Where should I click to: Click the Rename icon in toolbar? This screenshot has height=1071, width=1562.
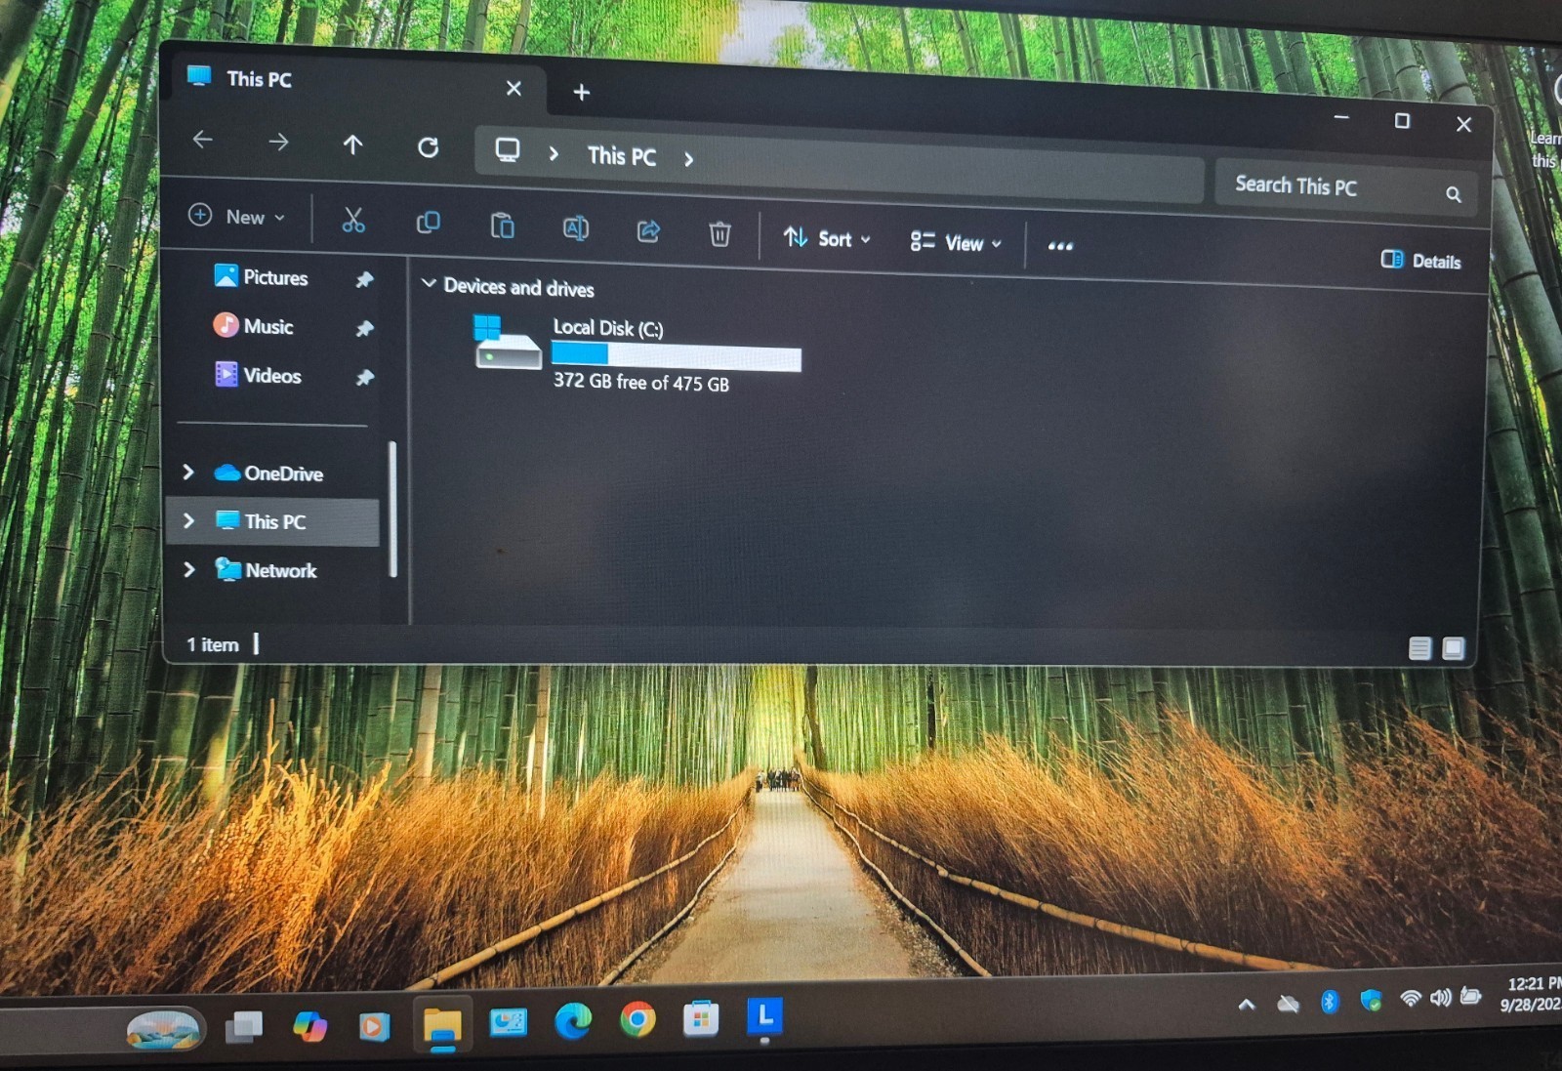(x=575, y=228)
